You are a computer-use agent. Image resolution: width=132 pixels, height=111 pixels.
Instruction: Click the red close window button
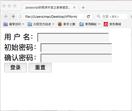[4, 6]
